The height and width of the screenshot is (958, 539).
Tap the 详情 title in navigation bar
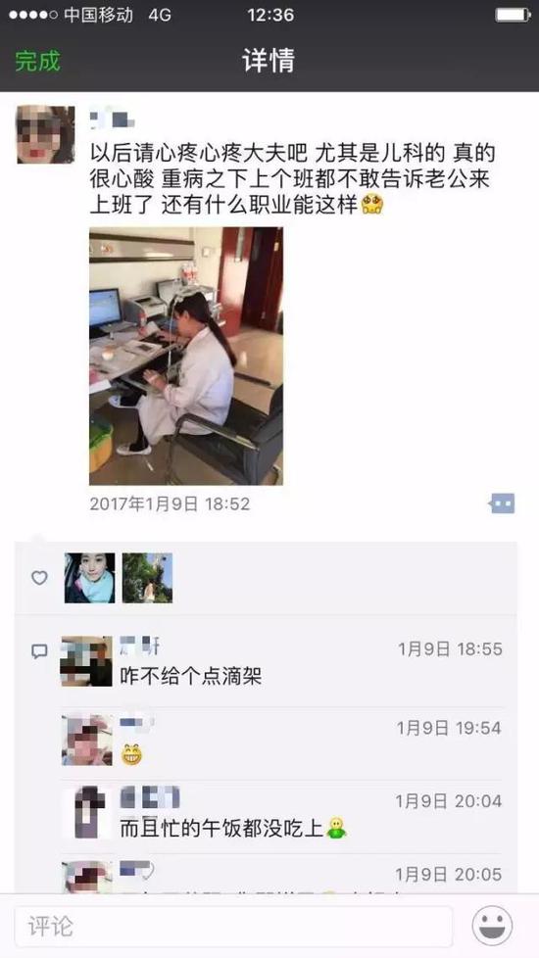[269, 61]
